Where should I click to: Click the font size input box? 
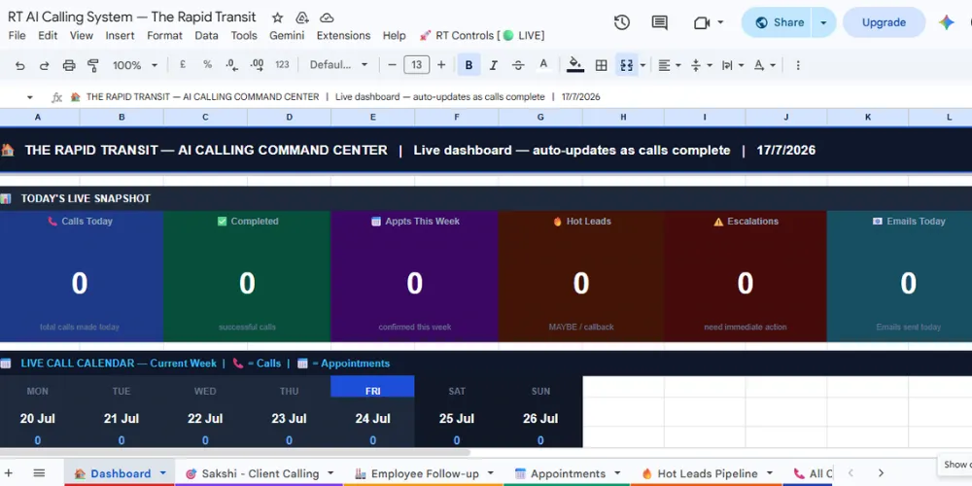coord(417,65)
